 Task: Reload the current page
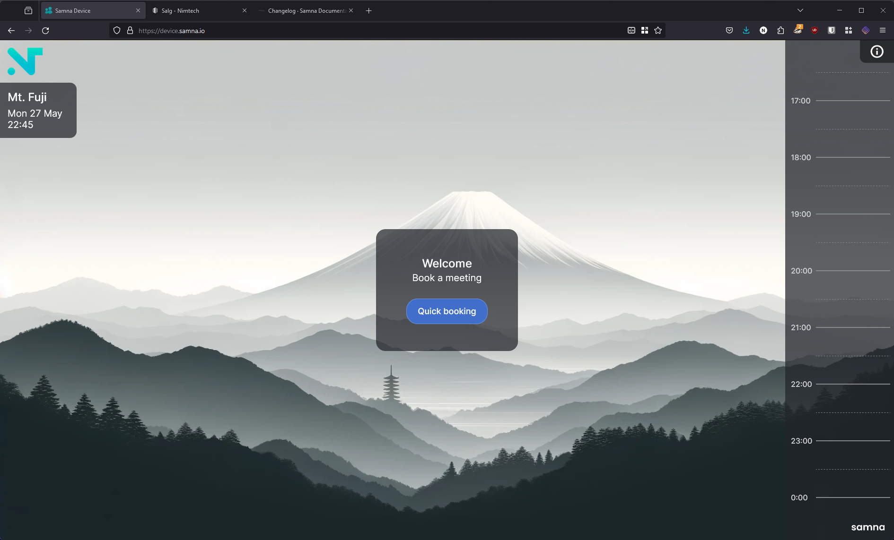coord(45,31)
